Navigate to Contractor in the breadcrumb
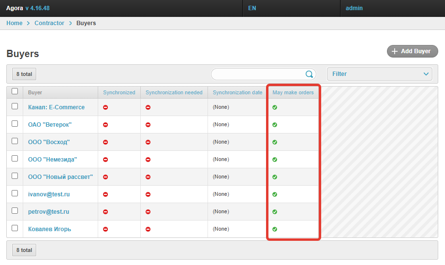Image resolution: width=445 pixels, height=265 pixels. (49, 23)
